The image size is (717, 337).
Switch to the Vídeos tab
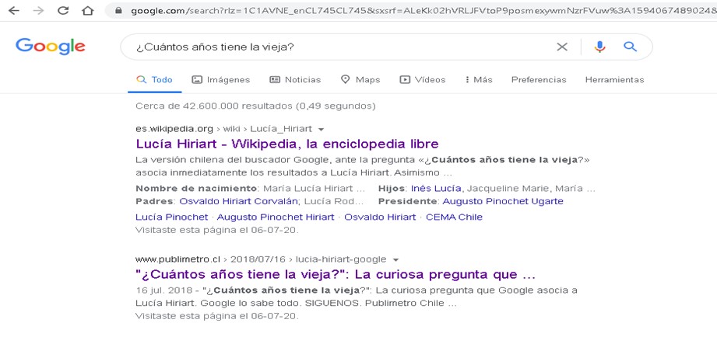423,79
